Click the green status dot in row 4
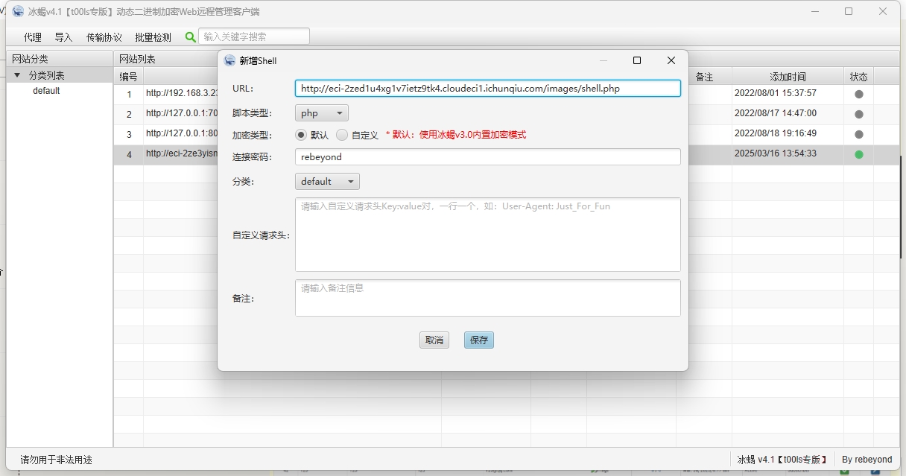 coord(859,154)
